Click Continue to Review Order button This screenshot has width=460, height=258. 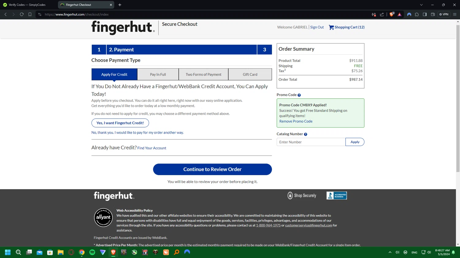tap(213, 169)
